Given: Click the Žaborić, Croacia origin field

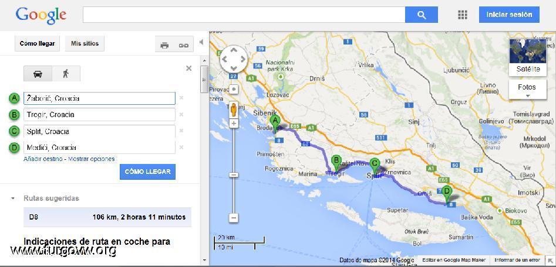Looking at the screenshot, I should tap(99, 98).
